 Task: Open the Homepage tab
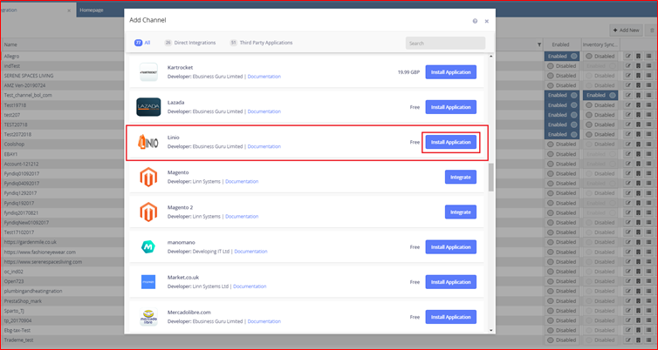pos(92,10)
